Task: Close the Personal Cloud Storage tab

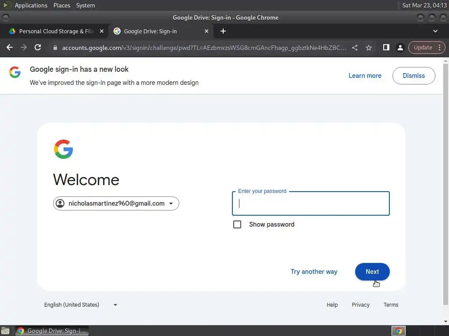Action: pyautogui.click(x=102, y=31)
